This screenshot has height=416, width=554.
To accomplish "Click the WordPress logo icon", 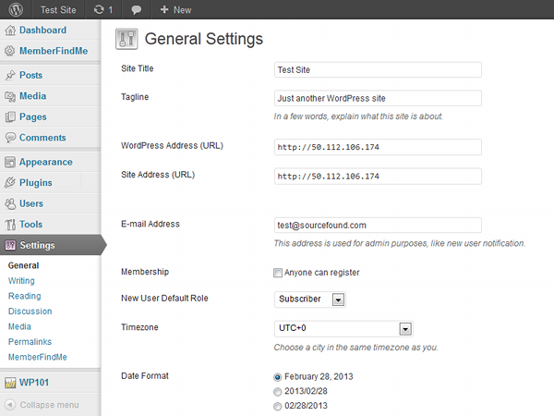I will point(16,9).
